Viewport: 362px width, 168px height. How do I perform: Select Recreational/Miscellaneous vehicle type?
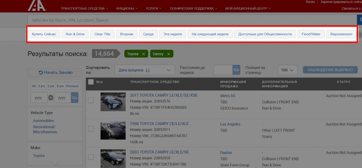click(45, 129)
